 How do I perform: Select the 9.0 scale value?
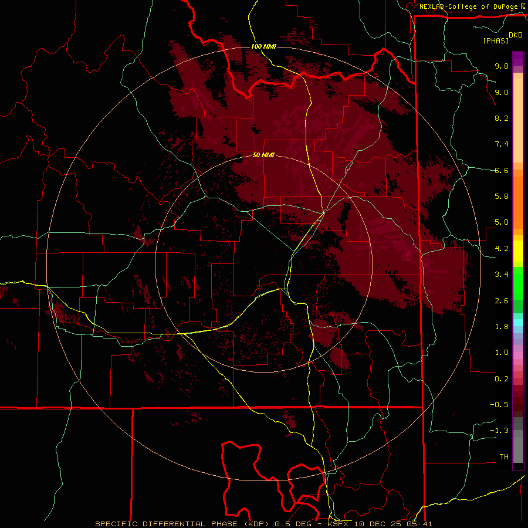click(502, 92)
